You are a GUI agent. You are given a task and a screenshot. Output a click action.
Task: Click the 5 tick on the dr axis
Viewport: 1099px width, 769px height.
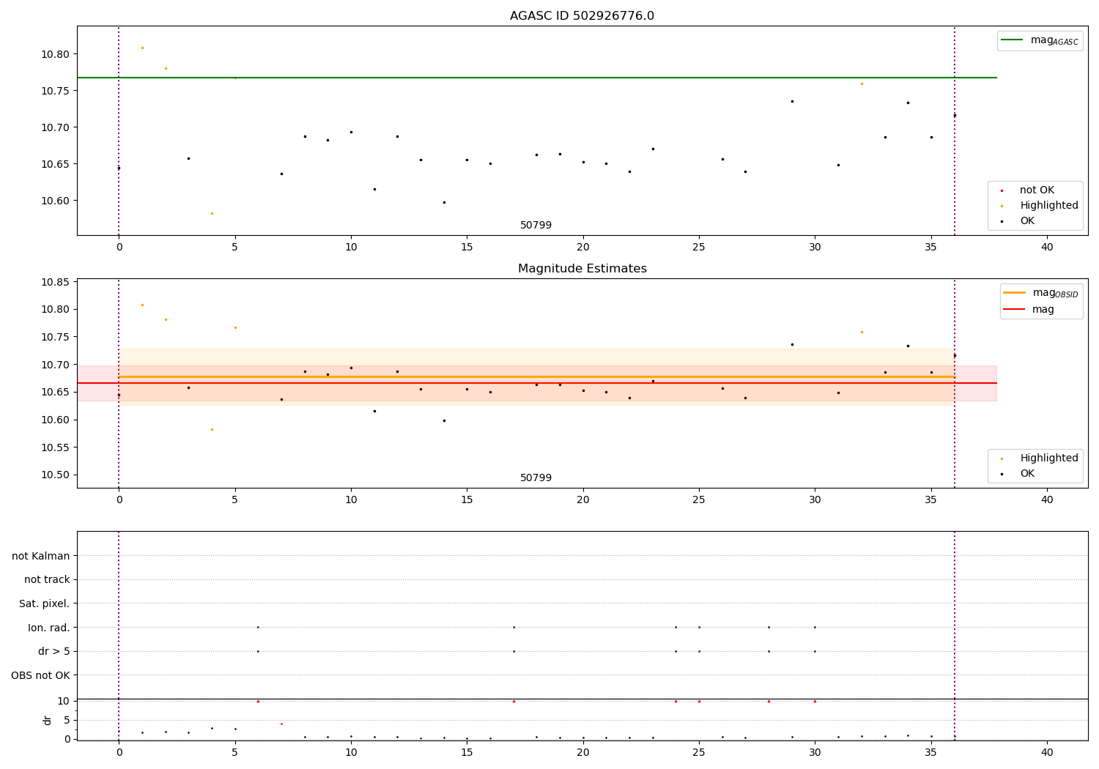pos(67,720)
